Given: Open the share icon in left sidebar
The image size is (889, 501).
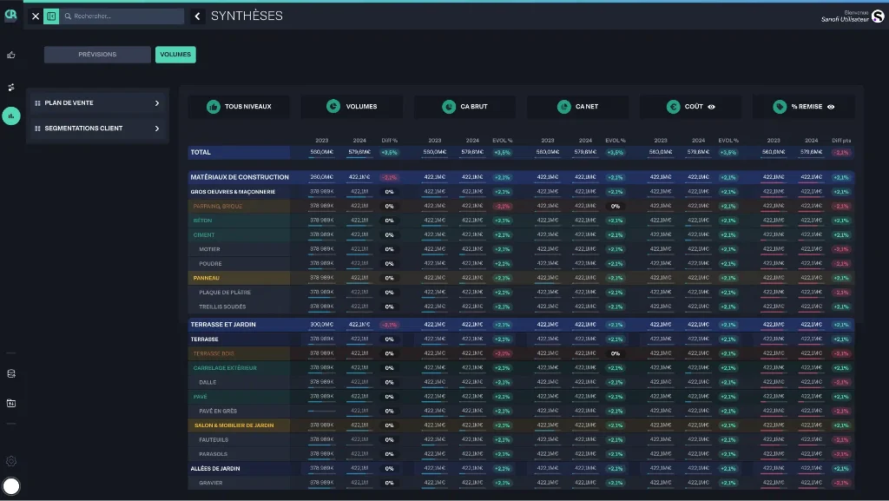Looking at the screenshot, I should [10, 88].
